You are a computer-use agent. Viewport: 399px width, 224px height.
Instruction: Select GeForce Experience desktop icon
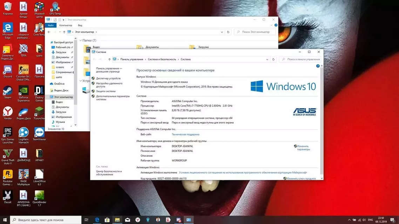point(23,94)
